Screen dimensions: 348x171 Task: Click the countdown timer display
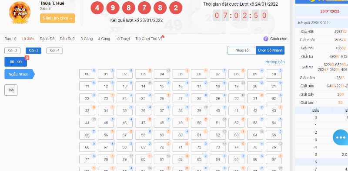[241, 16]
